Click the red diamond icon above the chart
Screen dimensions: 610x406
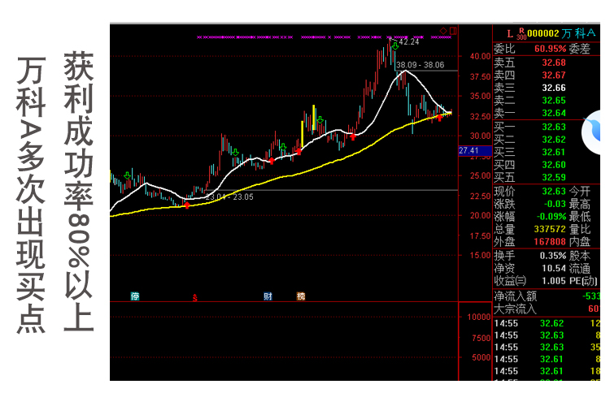pos(443,30)
